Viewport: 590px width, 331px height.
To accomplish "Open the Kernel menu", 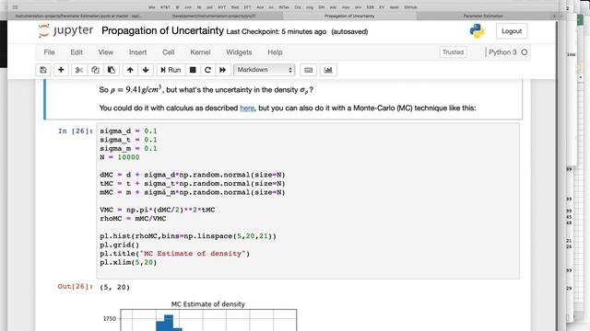I will click(200, 52).
